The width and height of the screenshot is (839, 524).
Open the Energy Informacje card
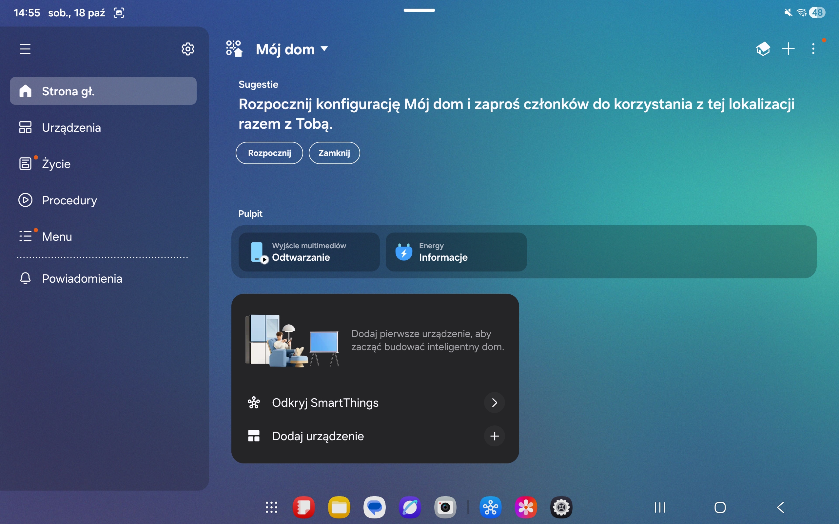tap(456, 252)
